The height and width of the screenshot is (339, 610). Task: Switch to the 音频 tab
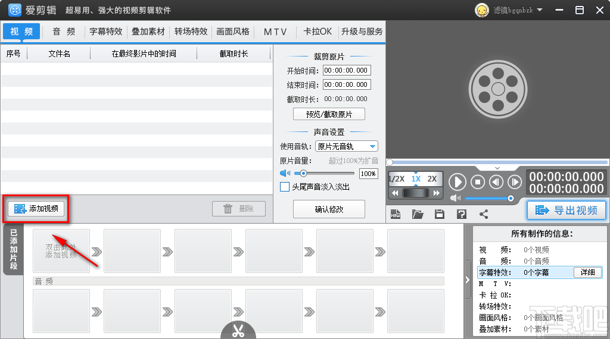pos(64,32)
